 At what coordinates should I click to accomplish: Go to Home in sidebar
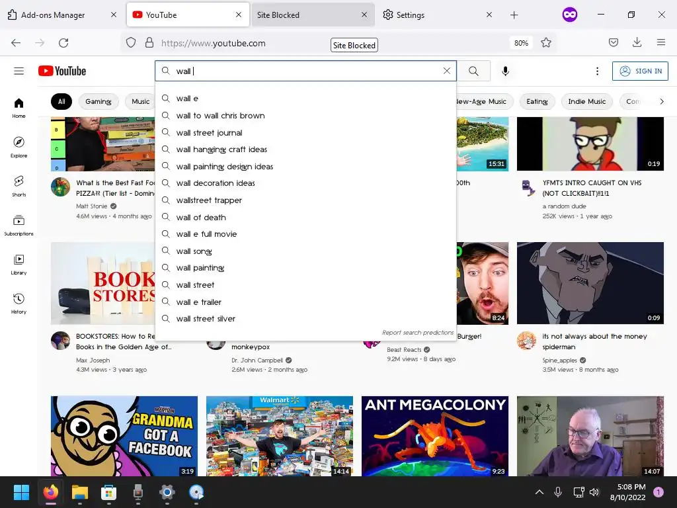19,108
